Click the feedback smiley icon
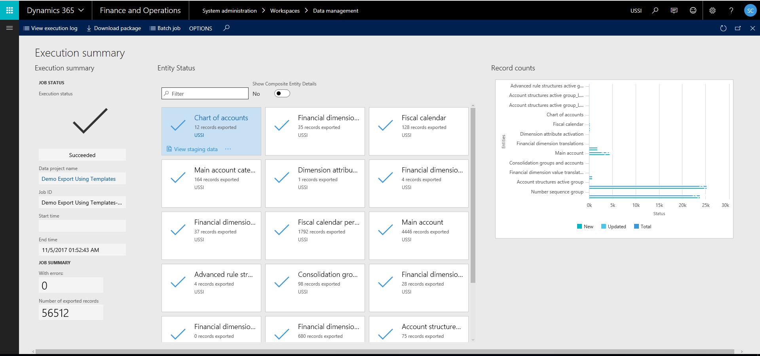 (693, 10)
